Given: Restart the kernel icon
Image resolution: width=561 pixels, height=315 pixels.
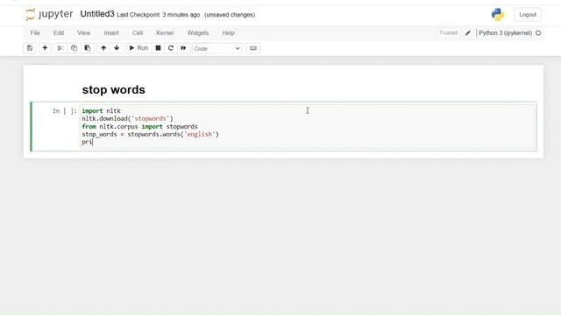Looking at the screenshot, I should pyautogui.click(x=171, y=48).
